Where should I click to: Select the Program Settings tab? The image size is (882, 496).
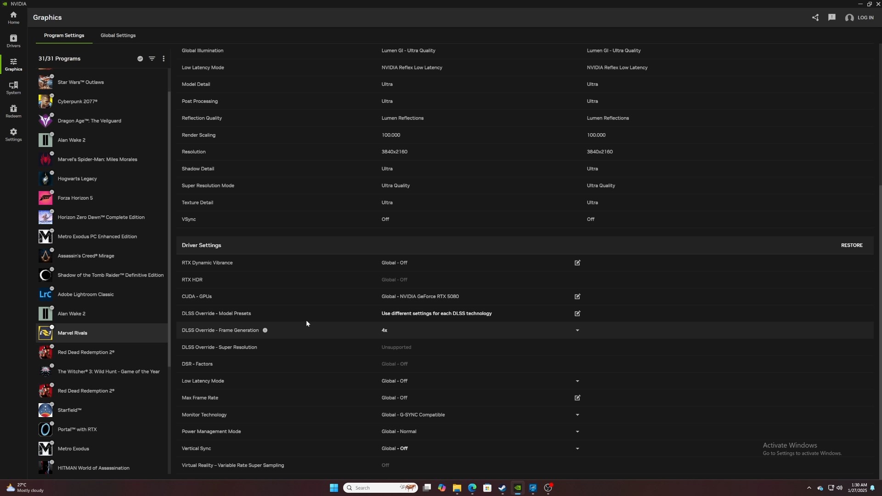(64, 35)
